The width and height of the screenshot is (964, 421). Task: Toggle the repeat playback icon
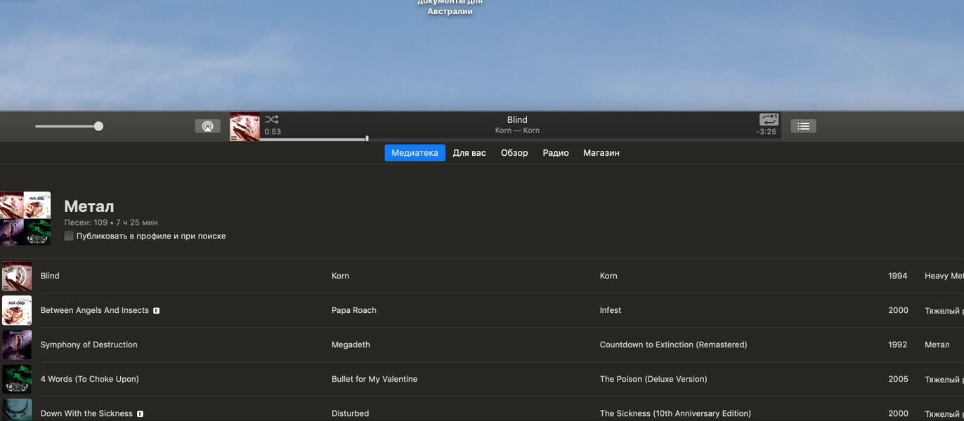(x=769, y=119)
